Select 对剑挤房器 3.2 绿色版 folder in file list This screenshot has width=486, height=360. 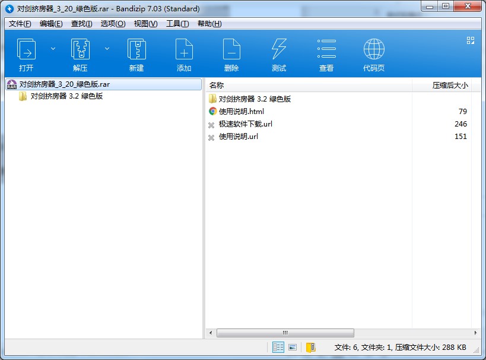tap(255, 99)
